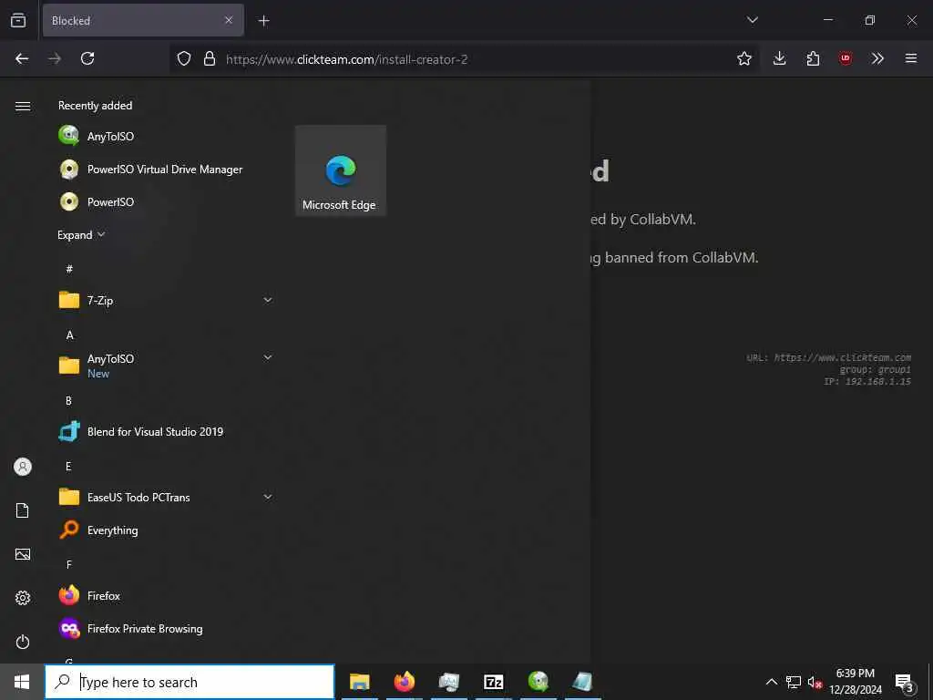This screenshot has width=933, height=700.
Task: Launch the Everything search app
Action: [166, 530]
